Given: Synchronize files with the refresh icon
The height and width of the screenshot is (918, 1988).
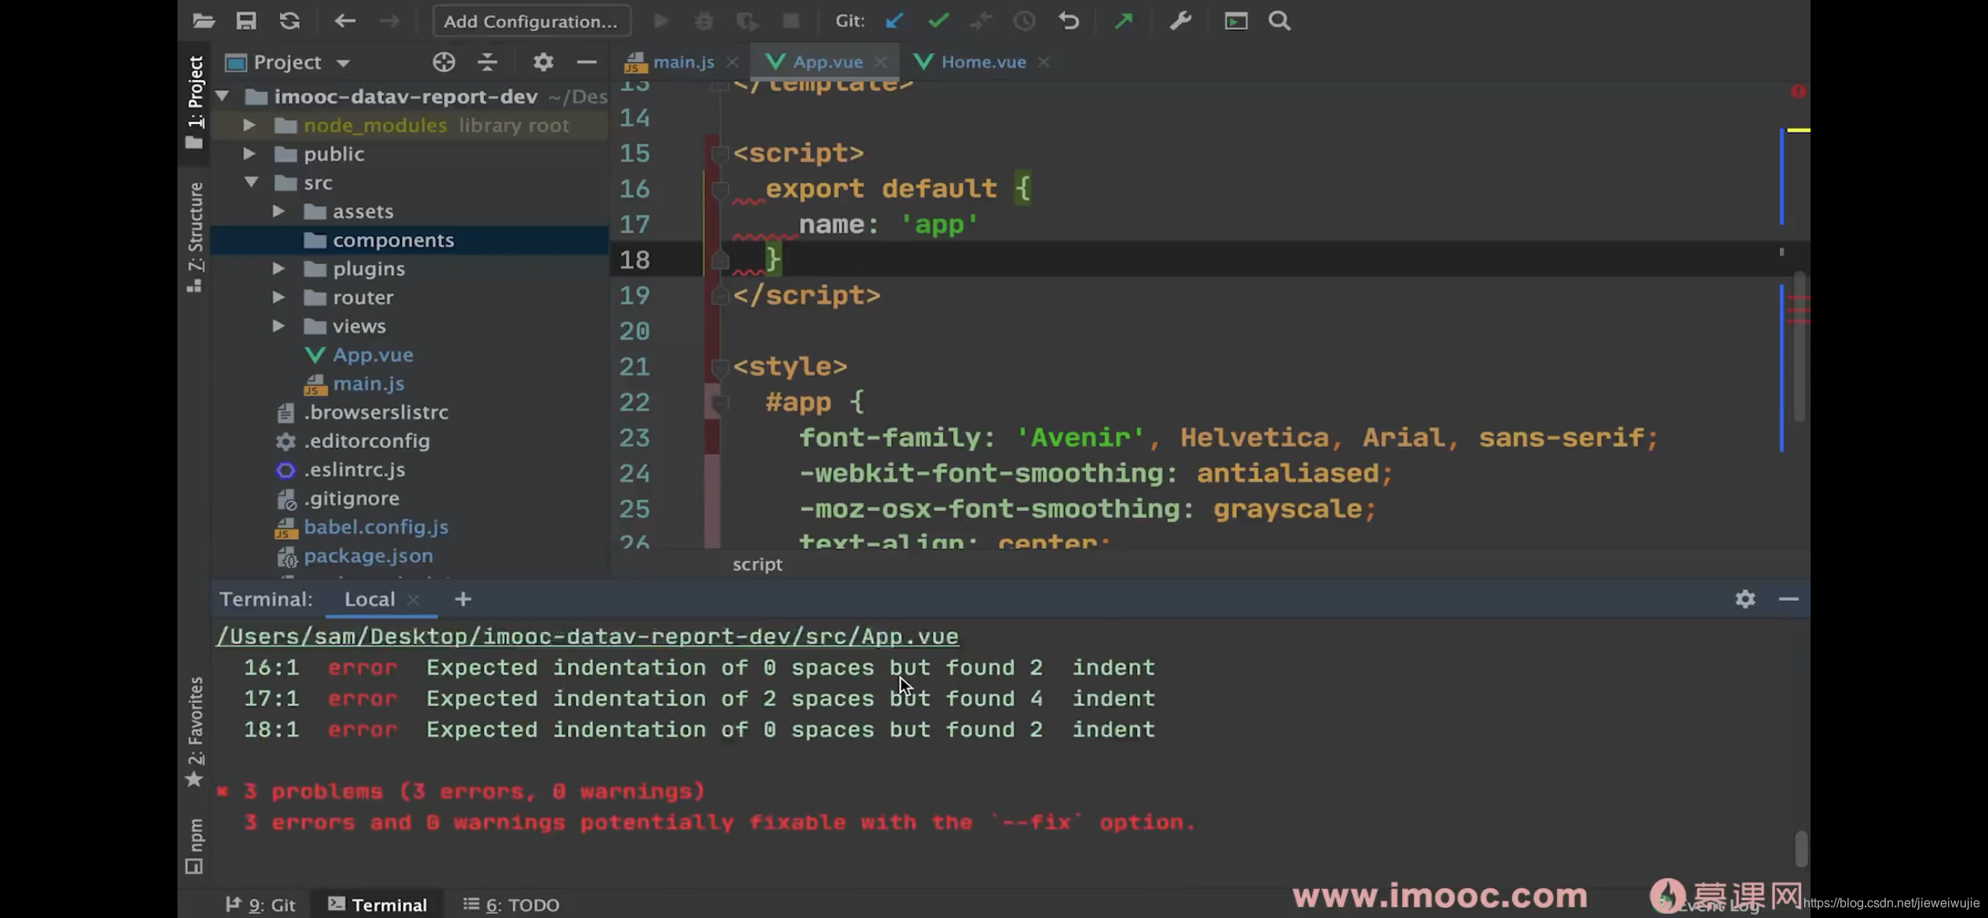Looking at the screenshot, I should pos(290,21).
